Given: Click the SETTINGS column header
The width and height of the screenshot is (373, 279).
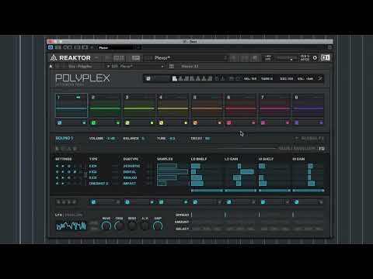Looking at the screenshot, I should (64, 159).
